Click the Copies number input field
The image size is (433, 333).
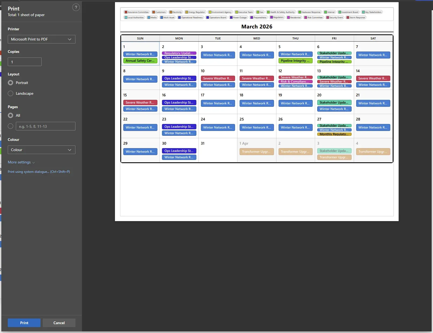pyautogui.click(x=24, y=62)
